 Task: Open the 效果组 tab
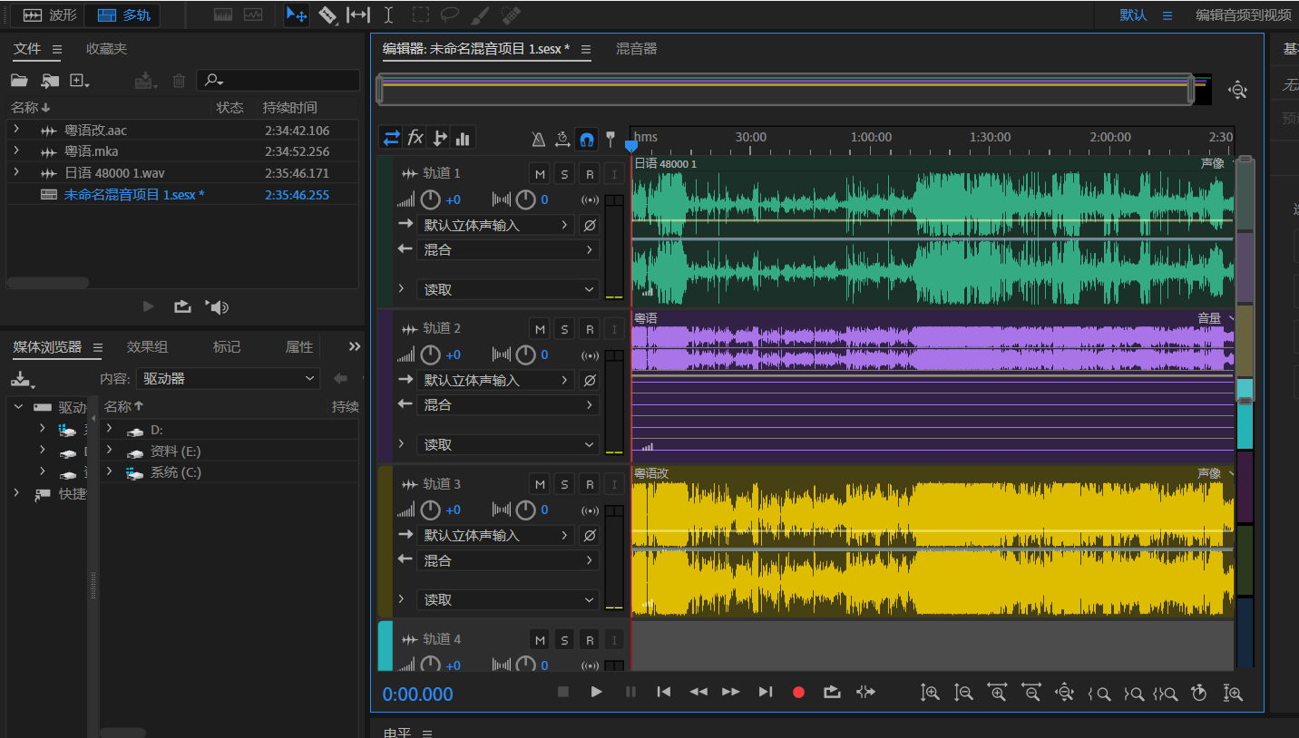tap(147, 347)
